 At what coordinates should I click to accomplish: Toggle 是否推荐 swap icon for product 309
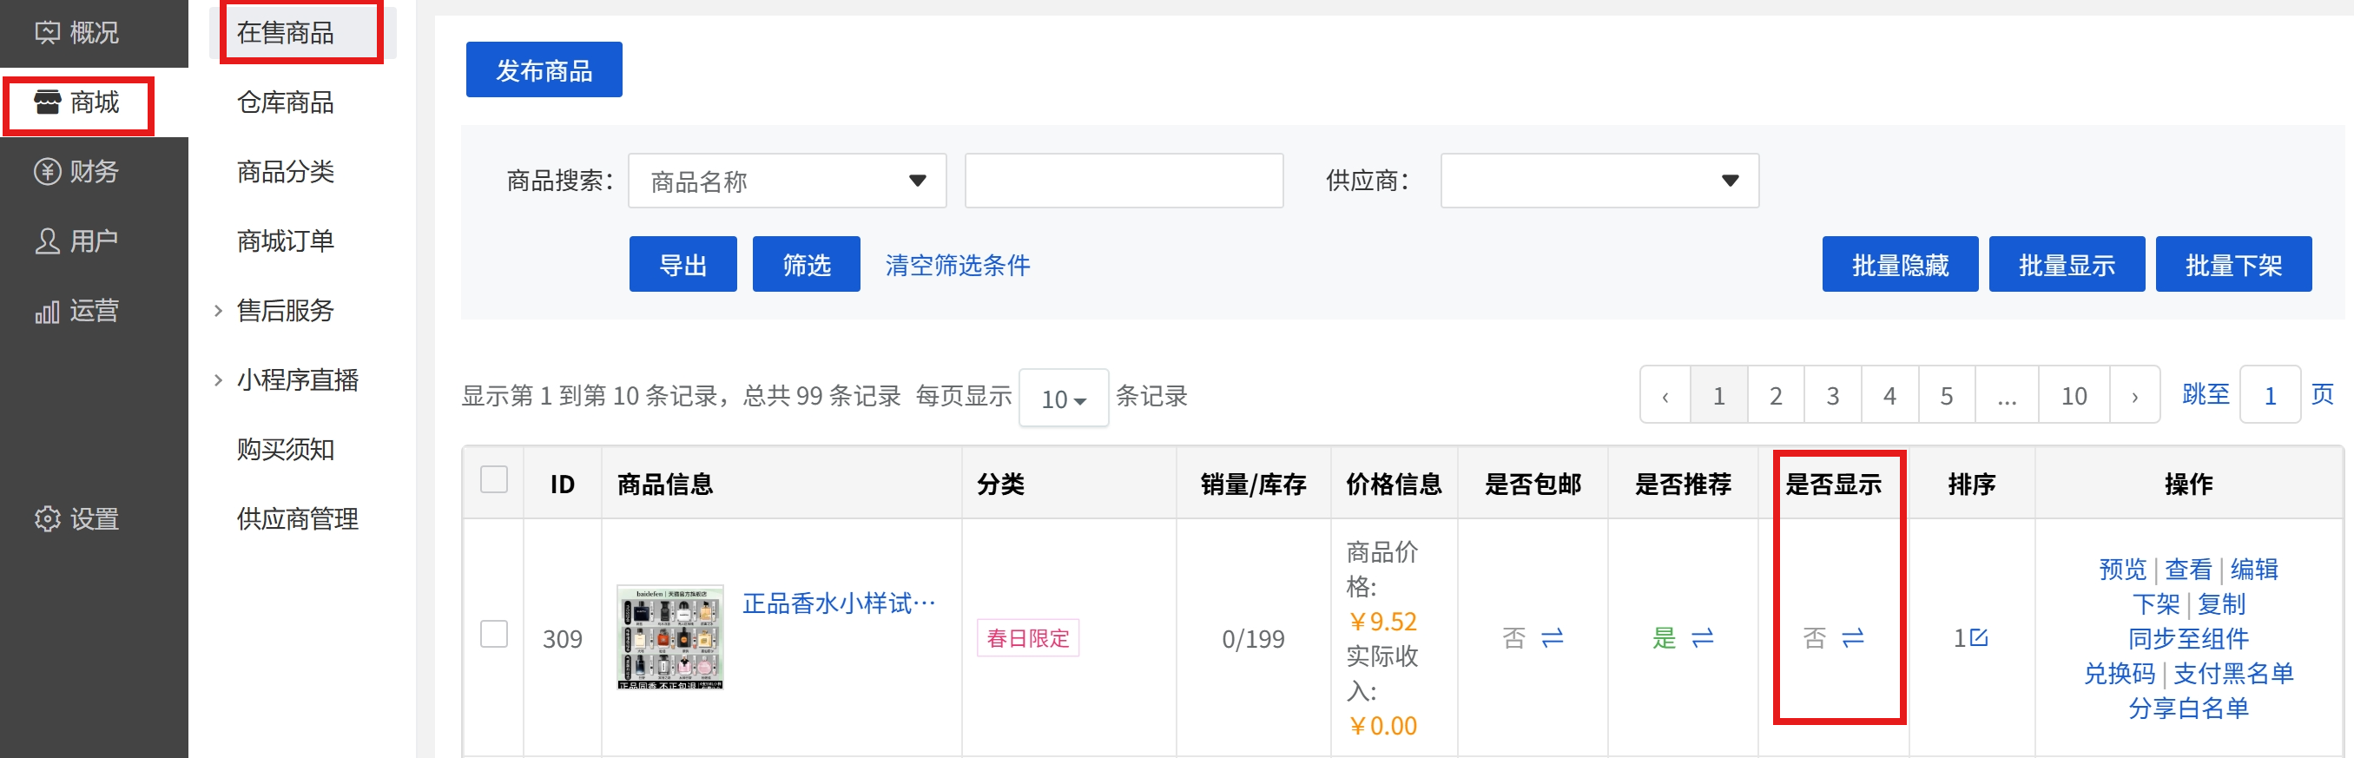coord(1703,637)
